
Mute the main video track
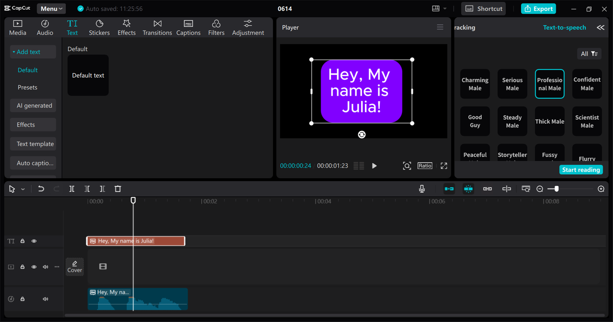click(45, 267)
